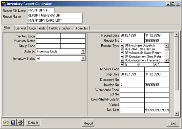Click Receipt No end field 99999999
The width and height of the screenshot is (182, 129).
pyautogui.click(x=157, y=41)
